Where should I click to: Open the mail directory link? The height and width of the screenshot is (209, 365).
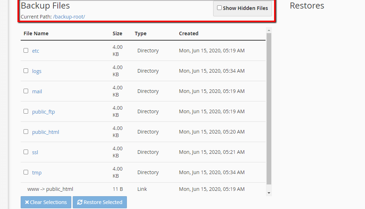click(x=37, y=92)
